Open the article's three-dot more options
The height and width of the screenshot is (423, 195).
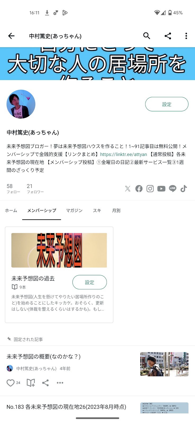(60, 383)
